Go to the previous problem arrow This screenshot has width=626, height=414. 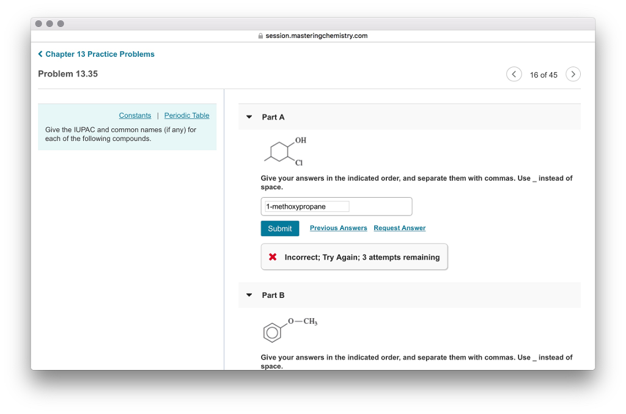[x=514, y=74]
